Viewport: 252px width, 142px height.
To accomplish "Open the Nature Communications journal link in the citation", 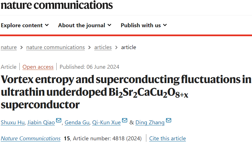I will [x=31, y=138].
